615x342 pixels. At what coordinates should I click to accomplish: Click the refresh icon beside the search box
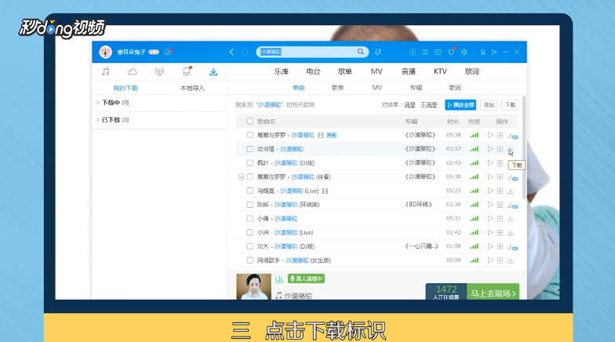click(245, 52)
